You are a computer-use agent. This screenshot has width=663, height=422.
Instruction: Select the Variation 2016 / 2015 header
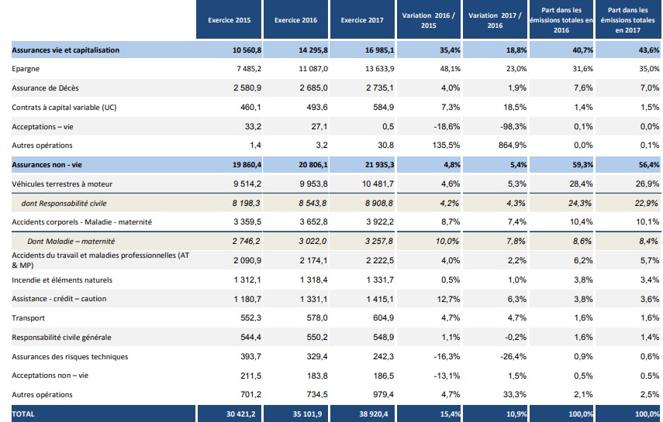(429, 20)
